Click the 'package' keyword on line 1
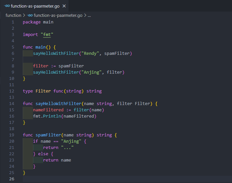The image size is (232, 183). [32, 22]
